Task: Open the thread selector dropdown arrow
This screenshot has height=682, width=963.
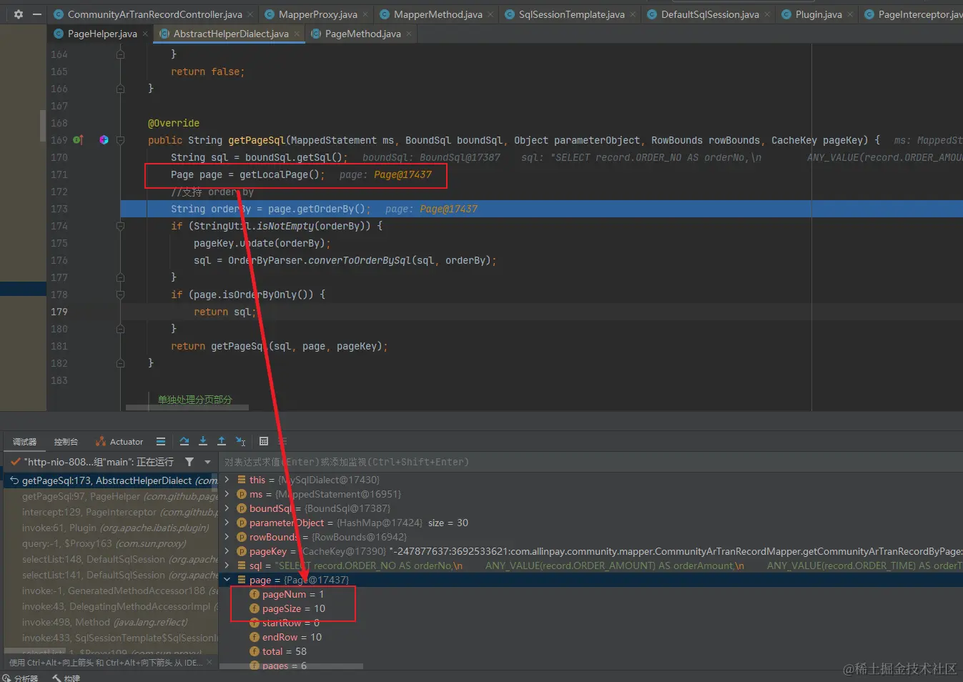Action: click(x=207, y=462)
